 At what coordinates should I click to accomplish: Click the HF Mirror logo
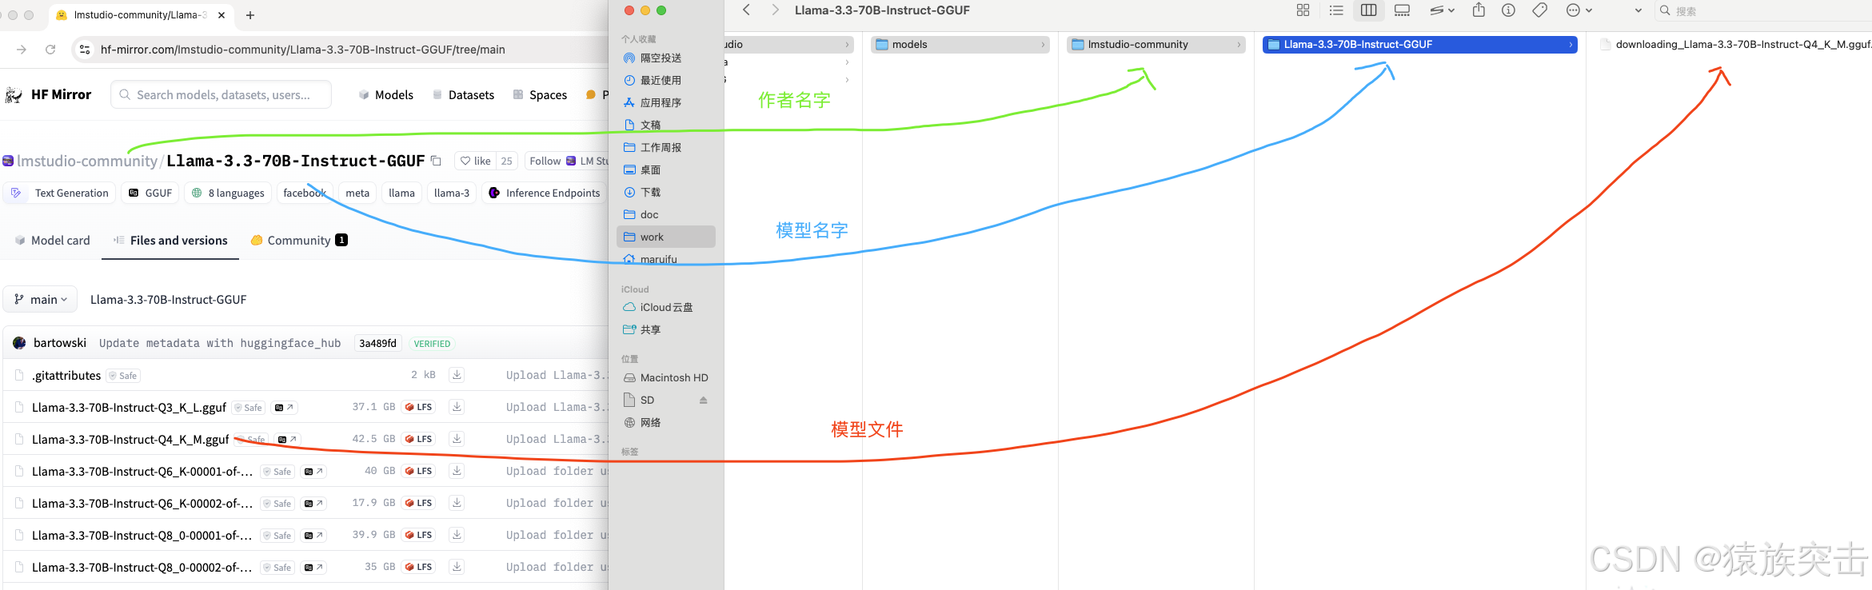49,94
